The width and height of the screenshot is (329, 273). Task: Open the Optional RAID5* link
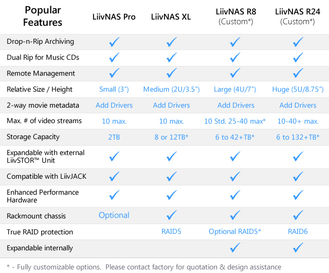point(235,232)
